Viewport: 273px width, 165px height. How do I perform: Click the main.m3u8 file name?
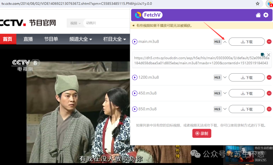coord(149,42)
